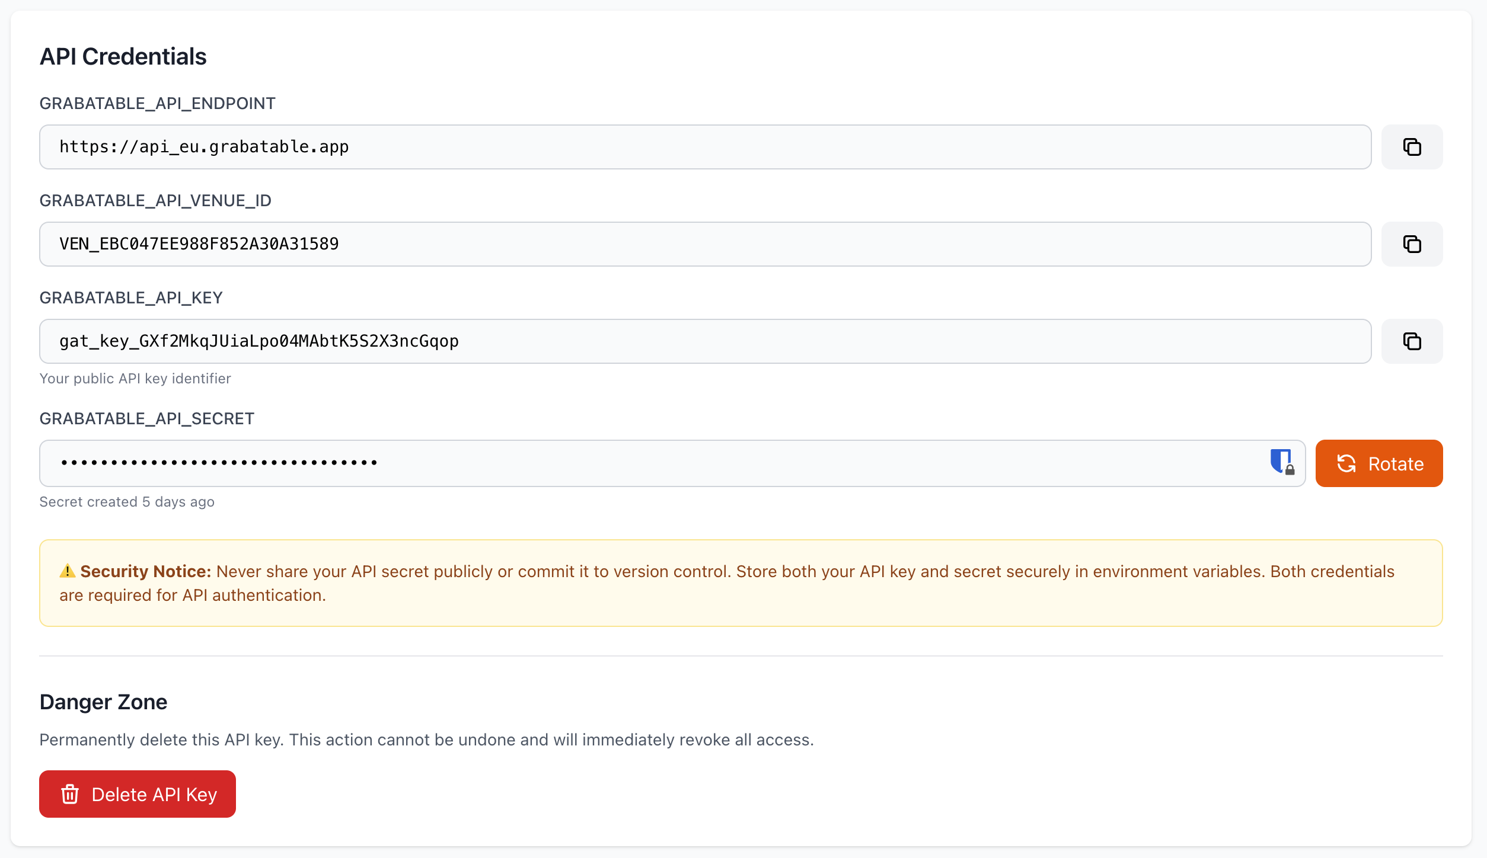Screen dimensions: 1487x858
Task: Click the Your public API key identifier helper text
Action: pyautogui.click(x=135, y=378)
